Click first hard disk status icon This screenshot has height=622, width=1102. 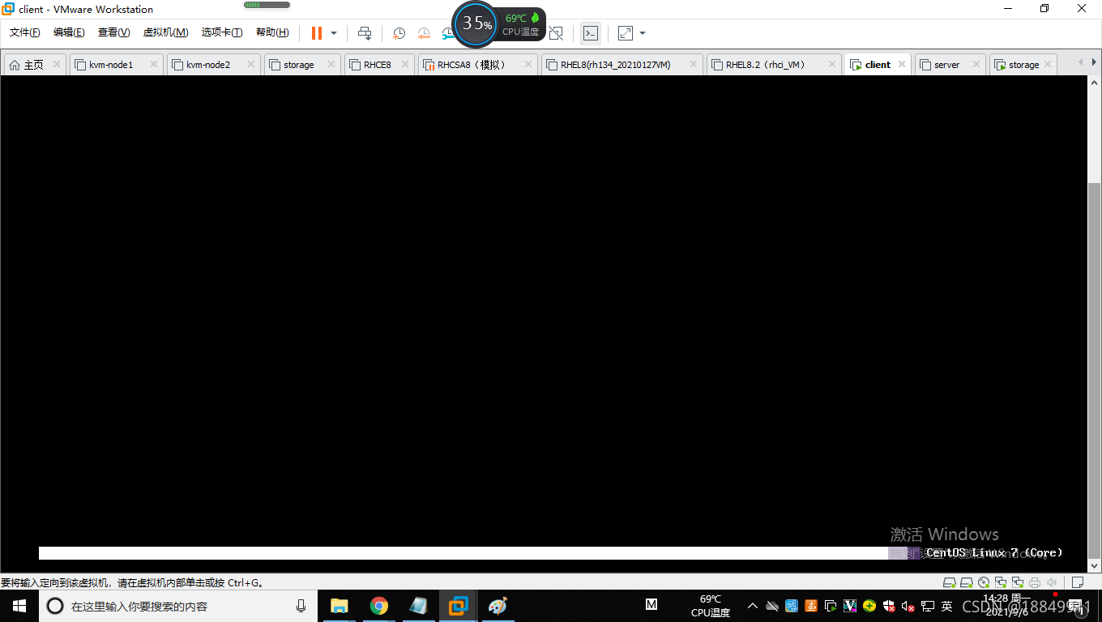tap(949, 582)
